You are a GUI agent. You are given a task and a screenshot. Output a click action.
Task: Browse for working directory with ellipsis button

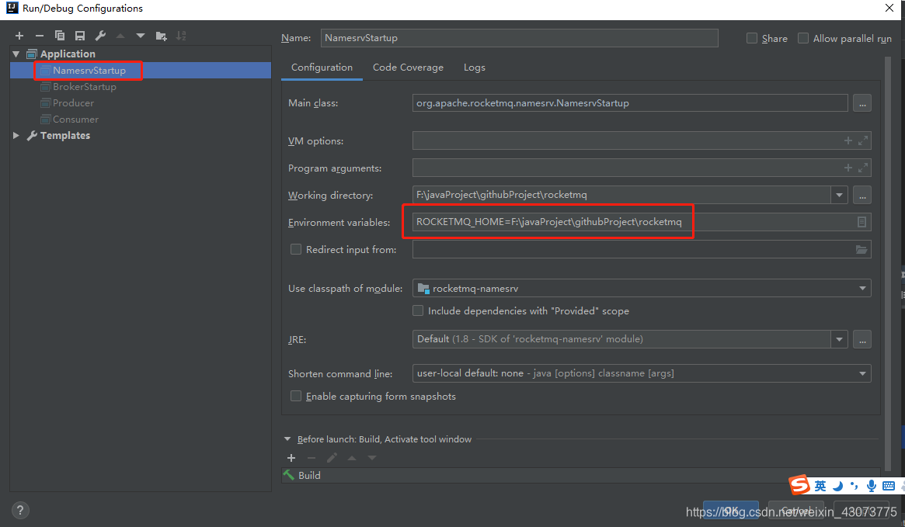[861, 195]
